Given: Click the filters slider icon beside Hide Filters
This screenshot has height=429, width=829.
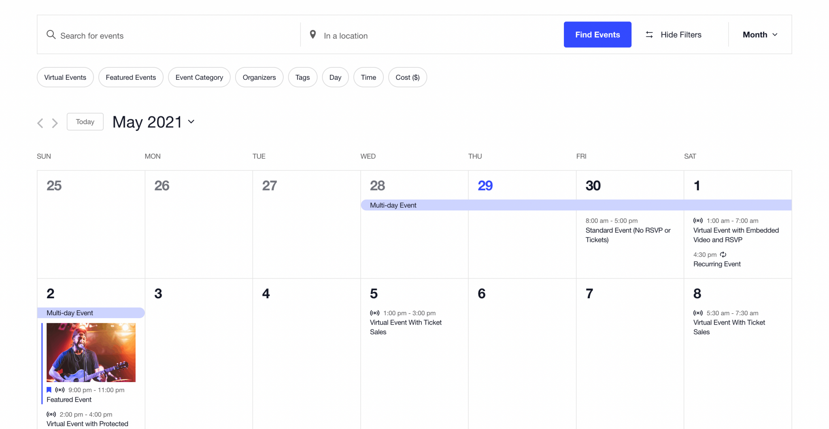Looking at the screenshot, I should 649,34.
